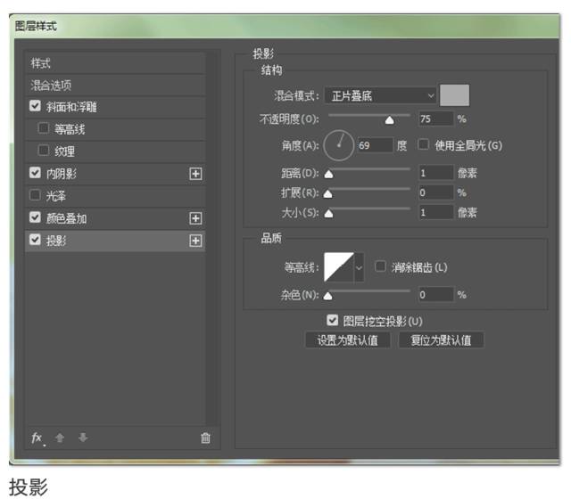Click the 扩展 percent value field
This screenshot has height=499, width=571.
click(436, 192)
